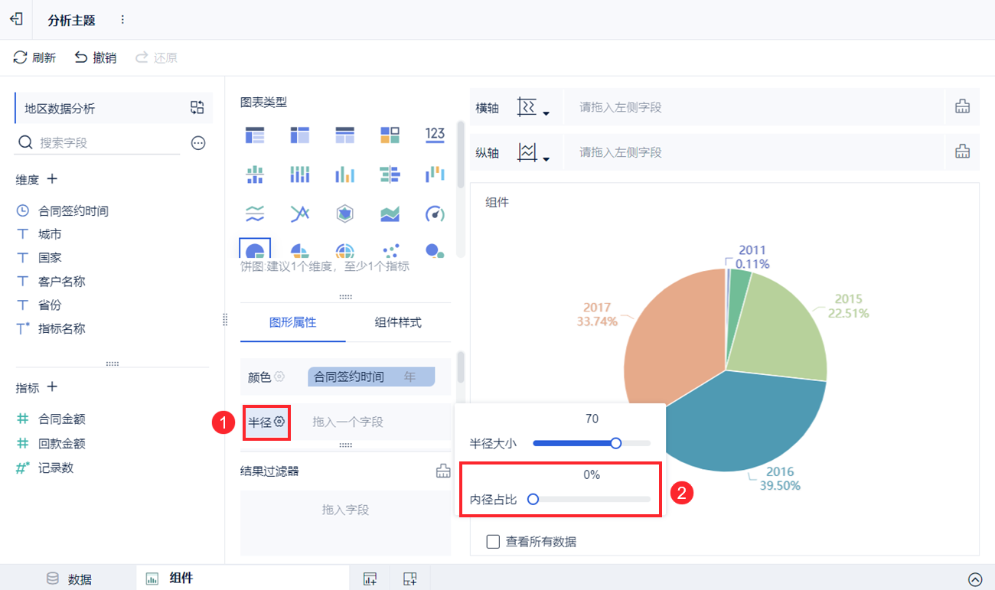Click the 半径大小 slider
The height and width of the screenshot is (590, 995).
[592, 442]
